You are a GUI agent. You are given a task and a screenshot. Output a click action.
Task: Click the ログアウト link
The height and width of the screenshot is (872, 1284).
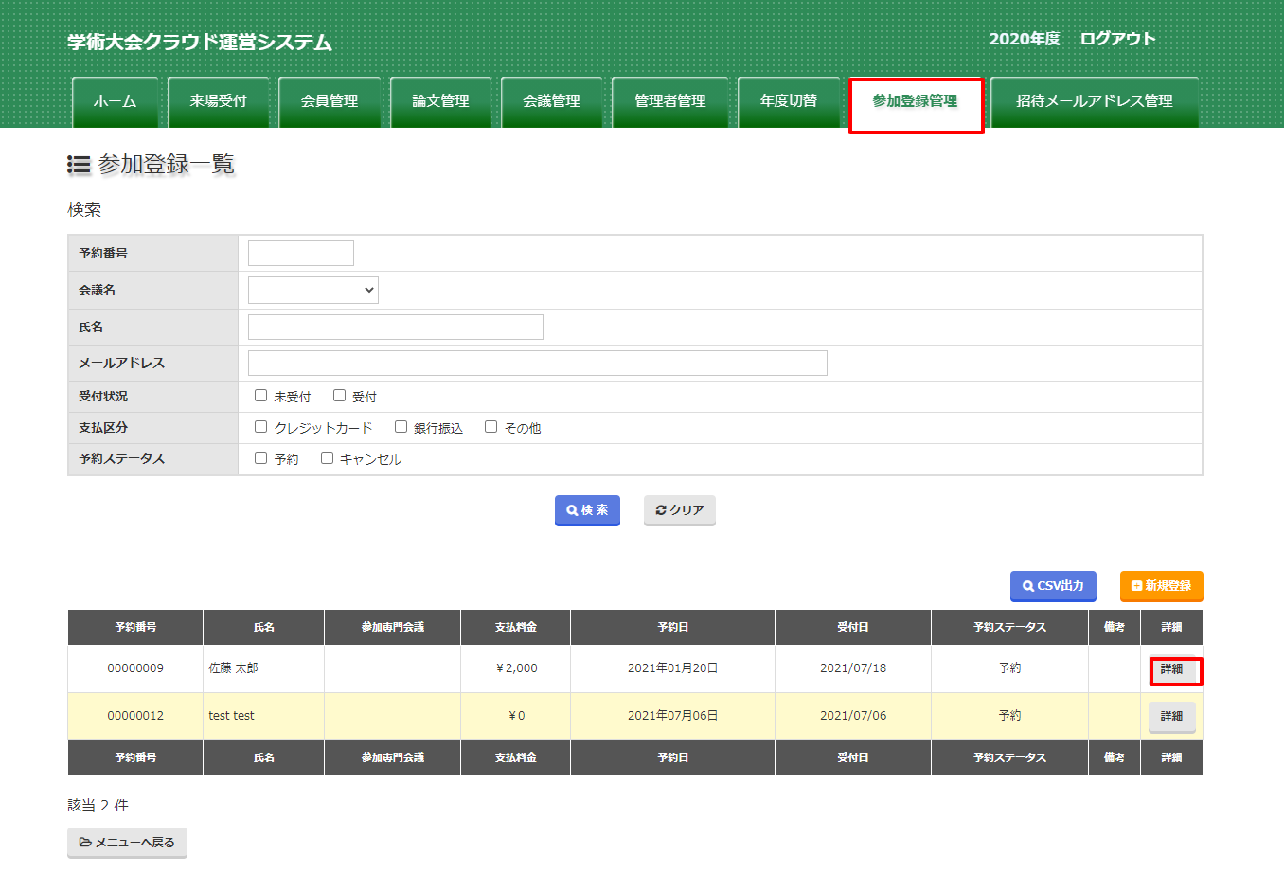click(1117, 39)
